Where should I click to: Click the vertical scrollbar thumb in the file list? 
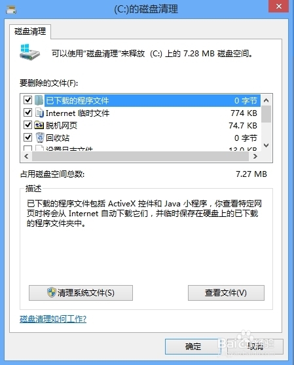pos(266,114)
